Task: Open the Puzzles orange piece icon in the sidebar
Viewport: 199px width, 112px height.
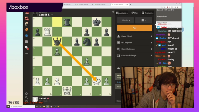Action: (26, 30)
